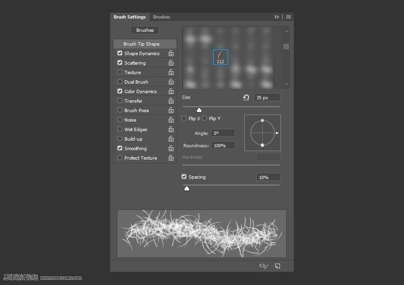The width and height of the screenshot is (404, 285).
Task: Click lock icon beside Color Dynamics
Action: (x=171, y=92)
